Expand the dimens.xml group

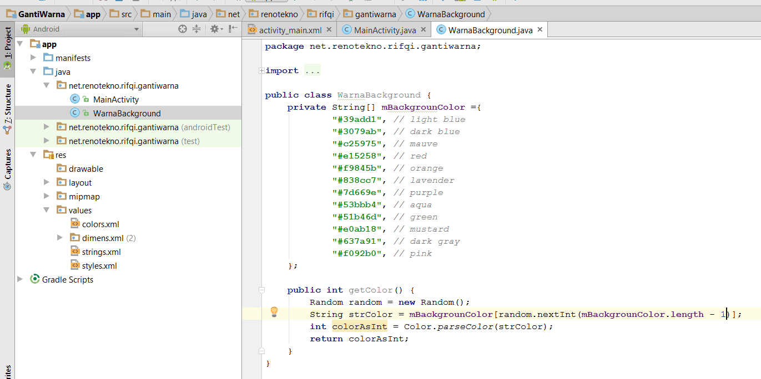tap(61, 237)
